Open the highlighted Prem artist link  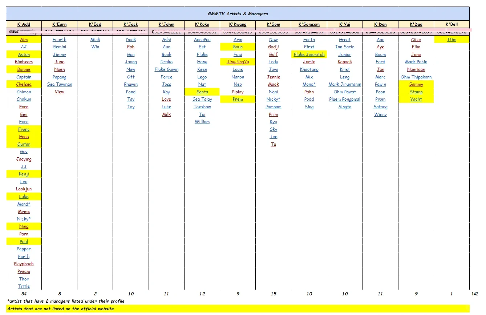point(238,99)
